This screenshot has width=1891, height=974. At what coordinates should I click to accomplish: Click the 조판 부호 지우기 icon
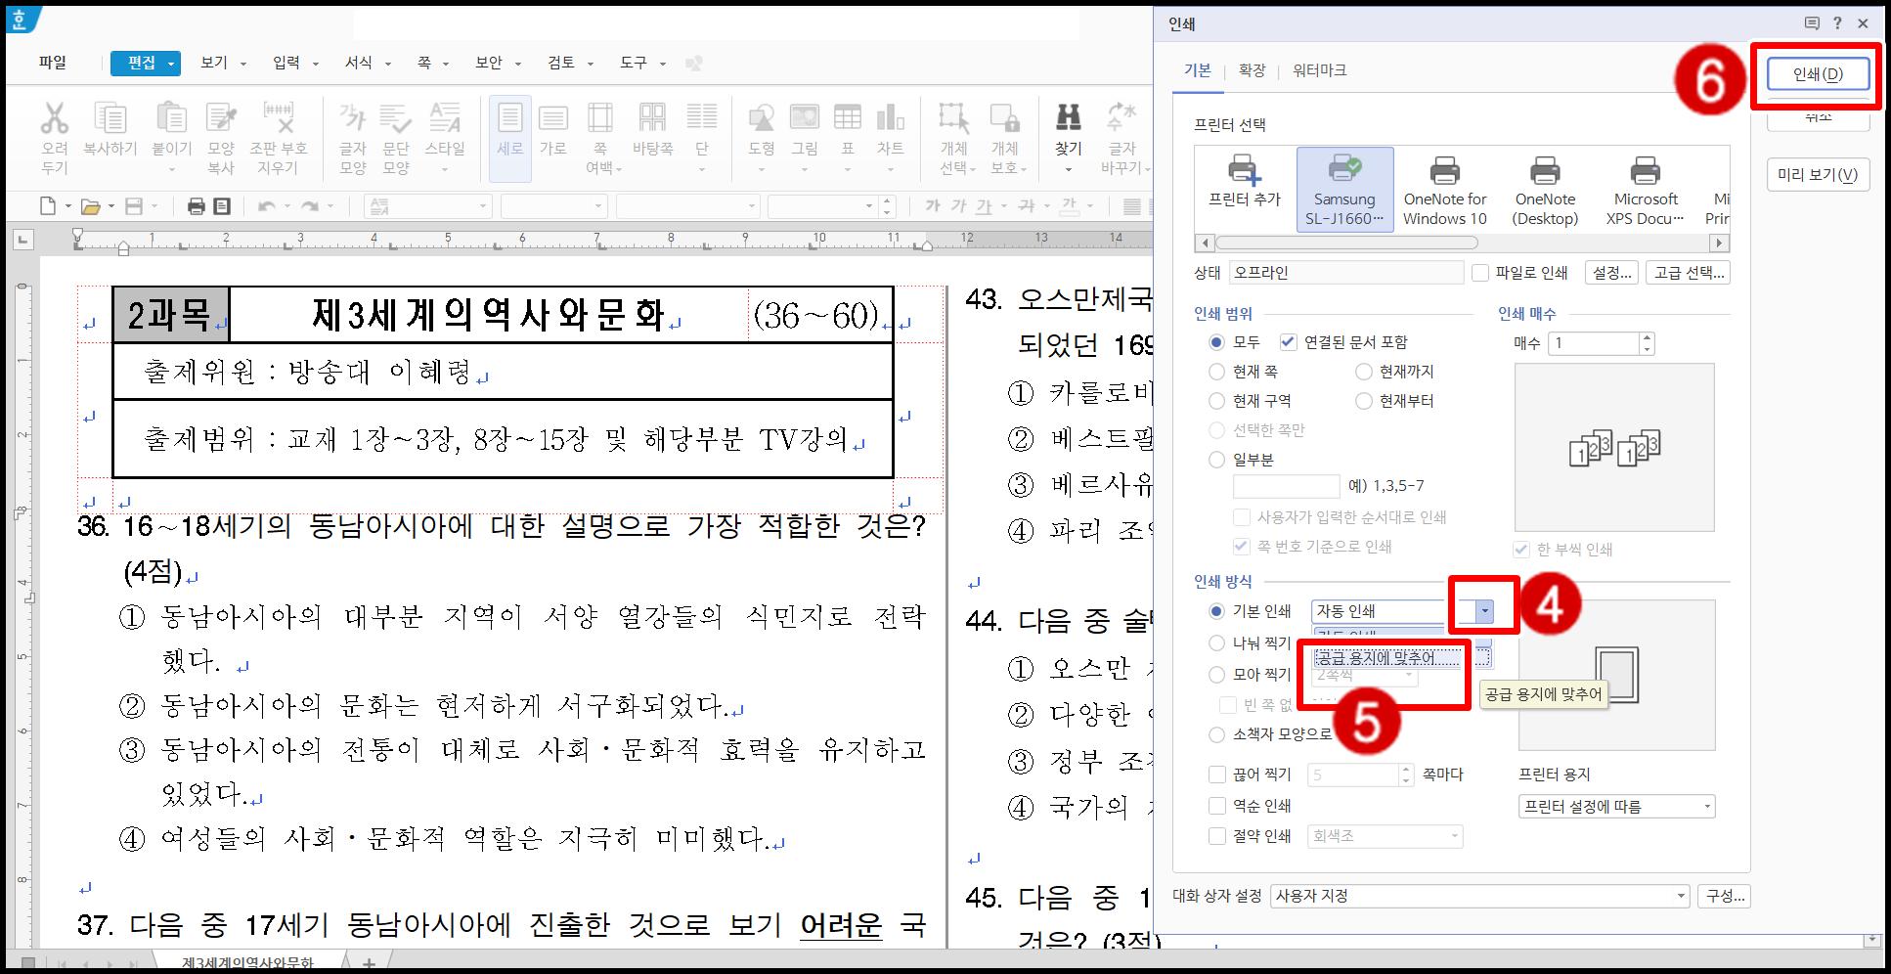coord(279,118)
